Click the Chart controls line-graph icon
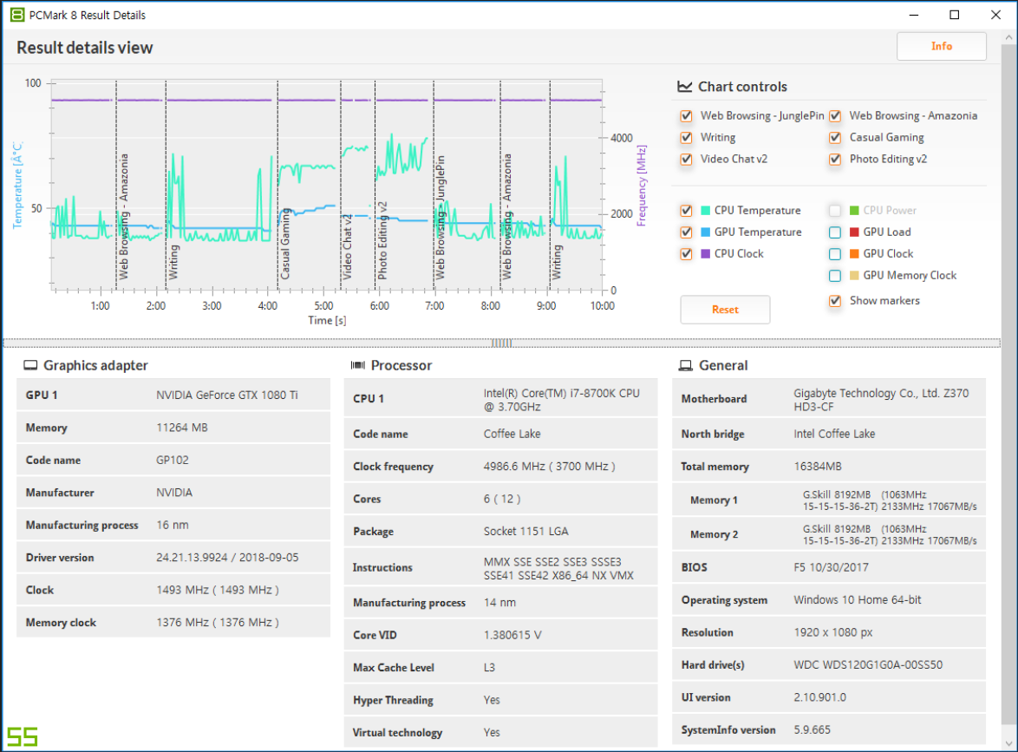Viewport: 1018px width, 752px height. (684, 87)
